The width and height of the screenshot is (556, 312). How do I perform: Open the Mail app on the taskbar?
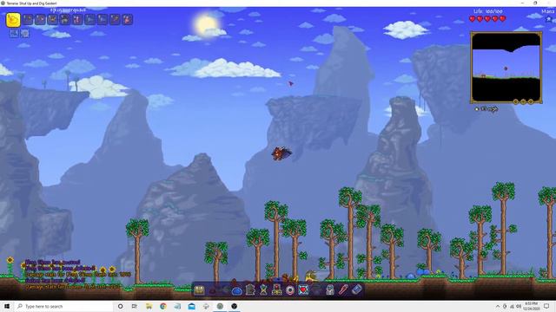(x=191, y=306)
